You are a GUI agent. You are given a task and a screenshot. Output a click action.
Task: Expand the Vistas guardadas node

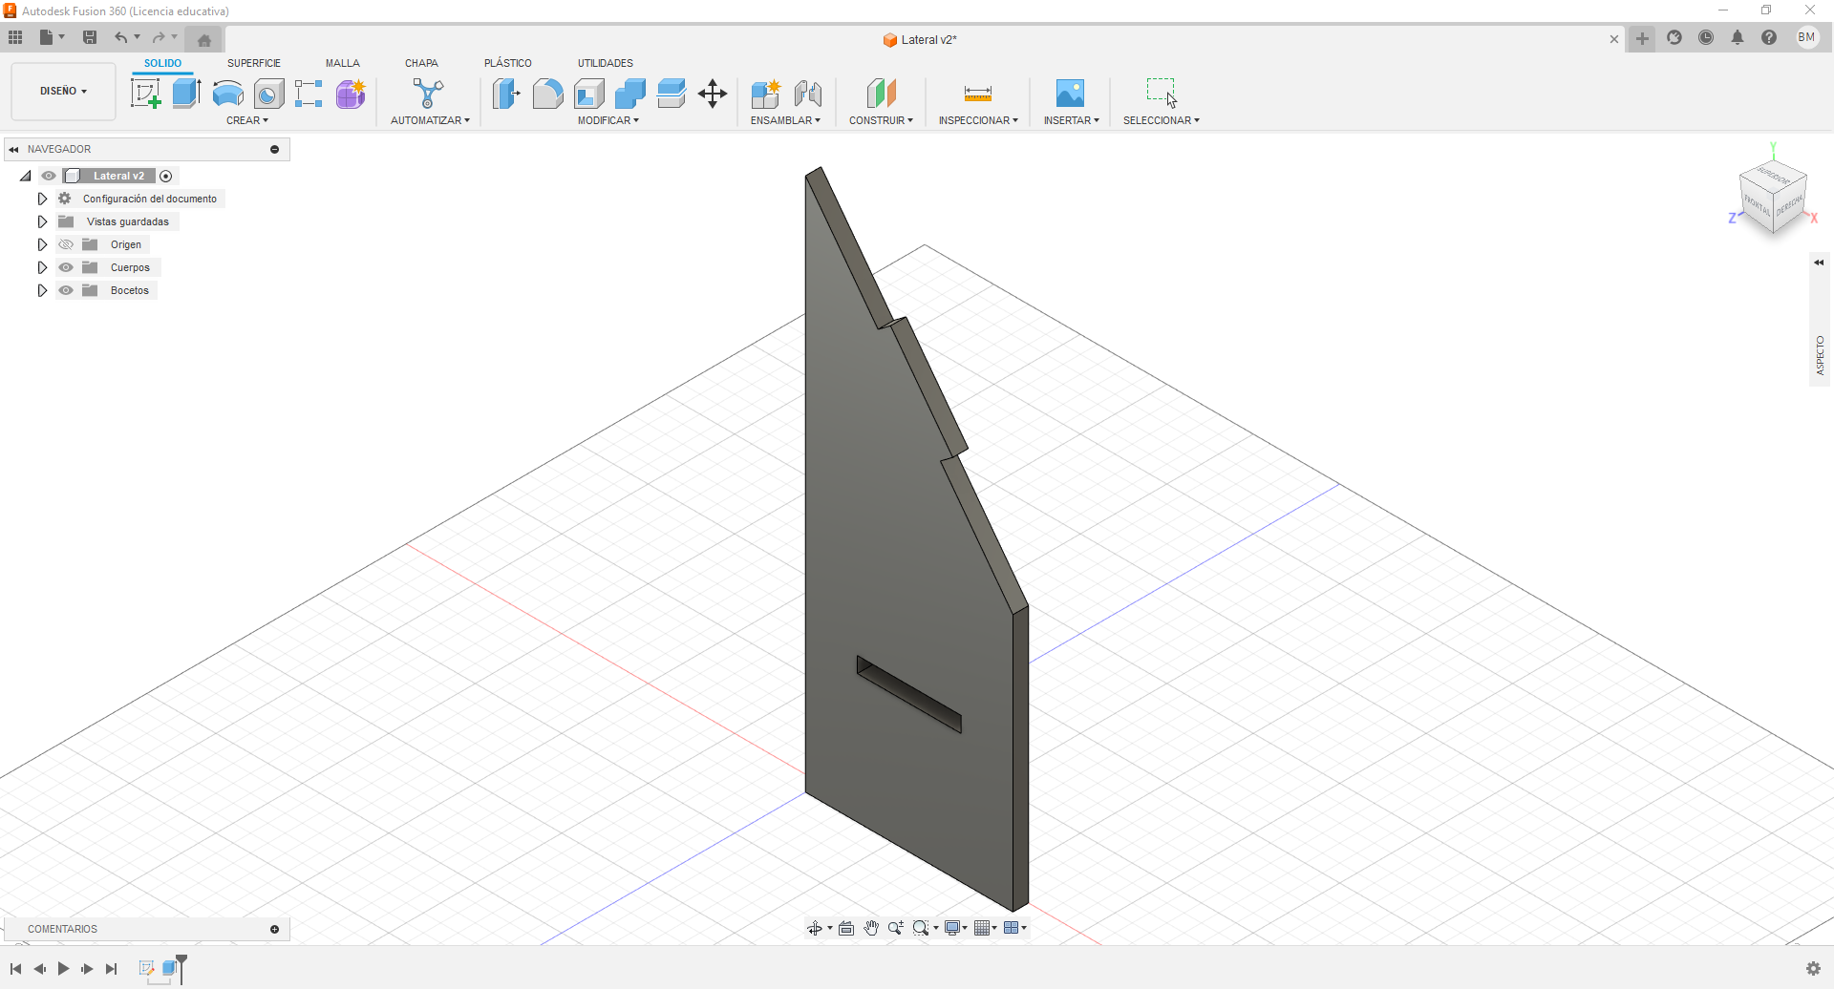(x=42, y=221)
